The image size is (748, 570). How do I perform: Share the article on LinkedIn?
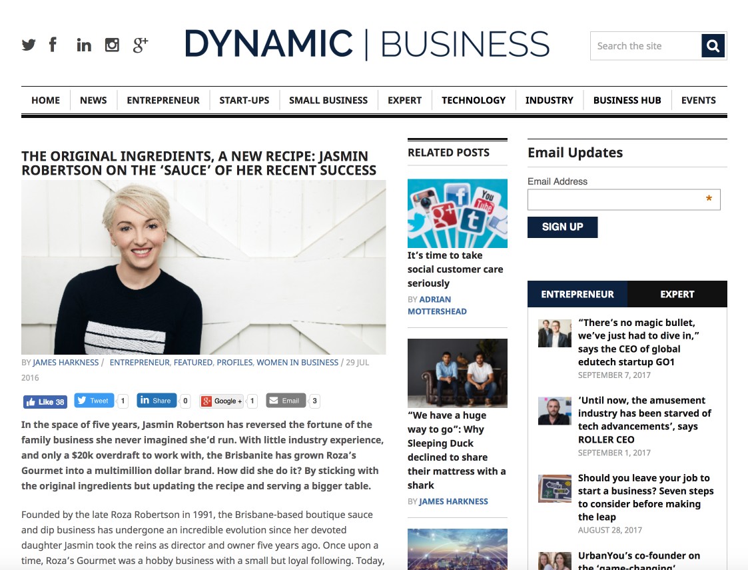click(157, 401)
